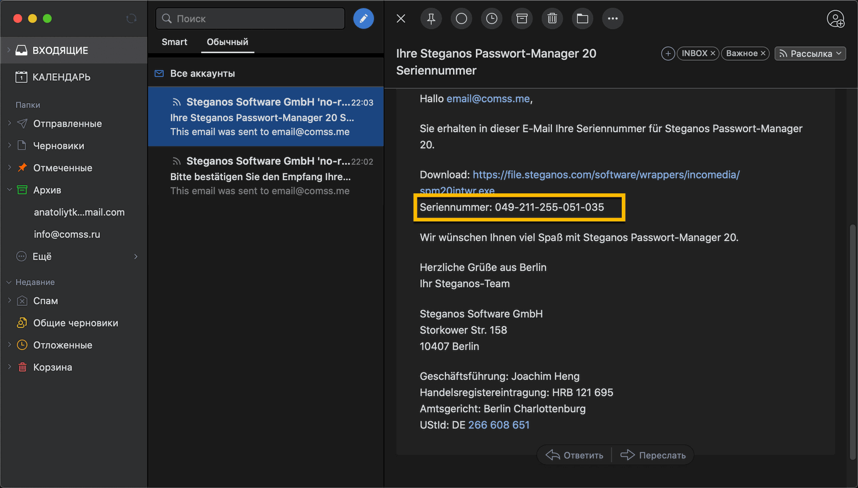Click in the Поиск search field
The image size is (858, 488).
(251, 18)
